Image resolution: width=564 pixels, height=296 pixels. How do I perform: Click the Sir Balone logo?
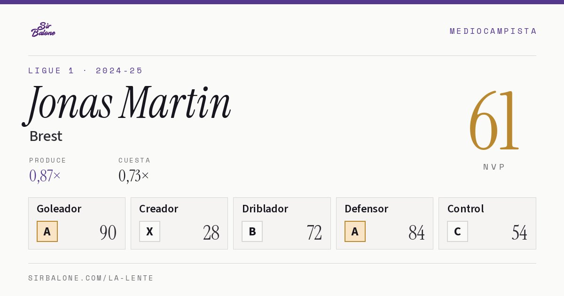(x=43, y=30)
